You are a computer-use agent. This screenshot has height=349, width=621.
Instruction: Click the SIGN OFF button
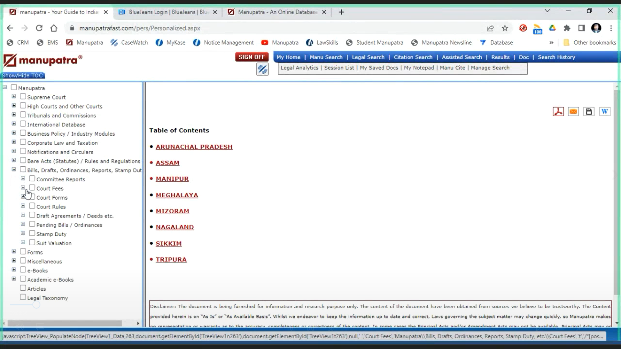(x=252, y=57)
